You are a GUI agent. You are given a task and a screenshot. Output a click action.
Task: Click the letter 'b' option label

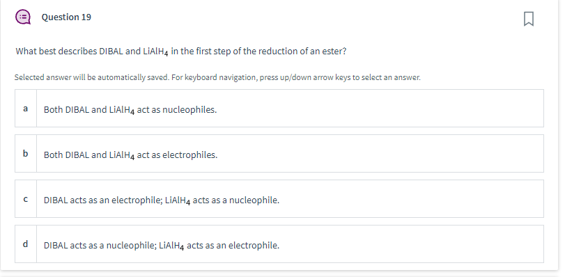(x=25, y=153)
